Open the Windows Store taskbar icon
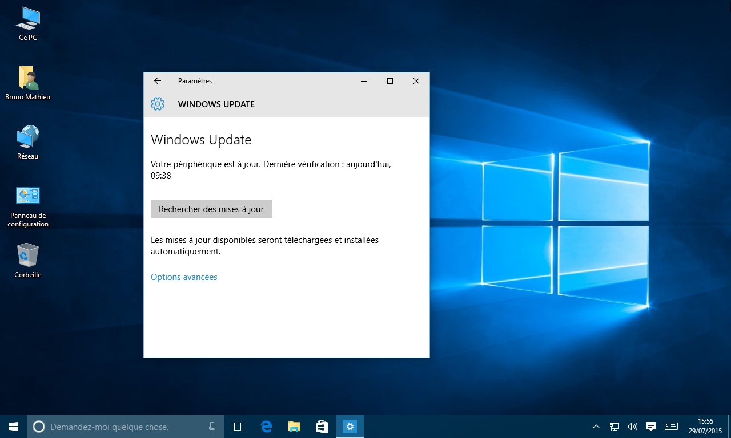Viewport: 731px width, 438px height. (322, 427)
